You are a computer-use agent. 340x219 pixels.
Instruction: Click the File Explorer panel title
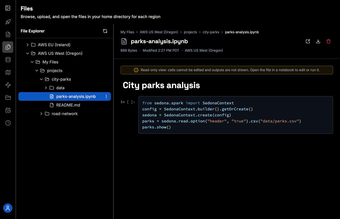[33, 31]
